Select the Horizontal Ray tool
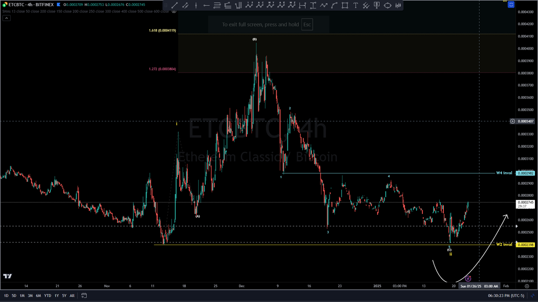 pos(206,5)
